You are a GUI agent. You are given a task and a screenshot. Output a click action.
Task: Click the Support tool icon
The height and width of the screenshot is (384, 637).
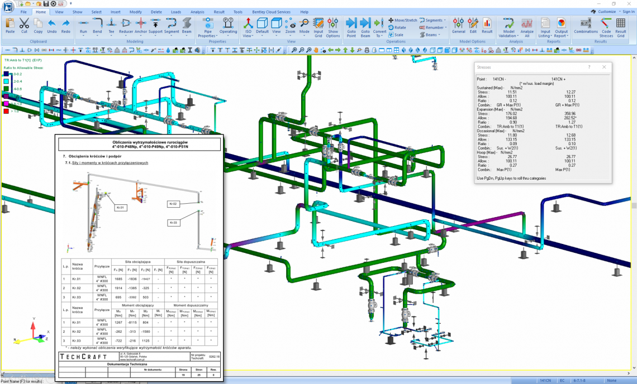tap(155, 25)
